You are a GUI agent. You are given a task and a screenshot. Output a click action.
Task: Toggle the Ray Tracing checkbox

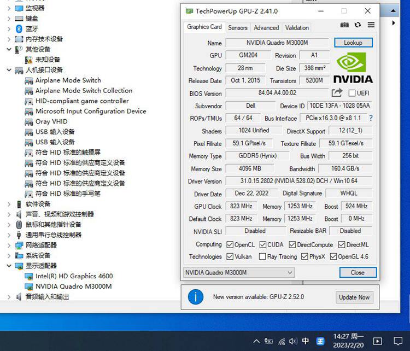click(x=262, y=256)
